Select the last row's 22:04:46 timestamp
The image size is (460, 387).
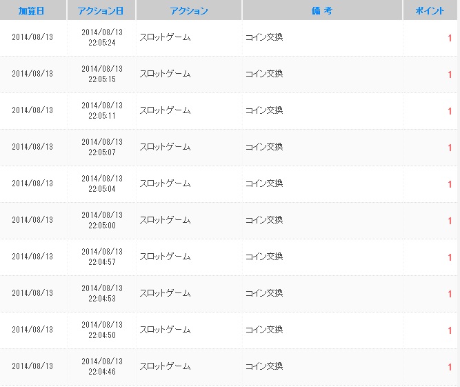pos(102,371)
